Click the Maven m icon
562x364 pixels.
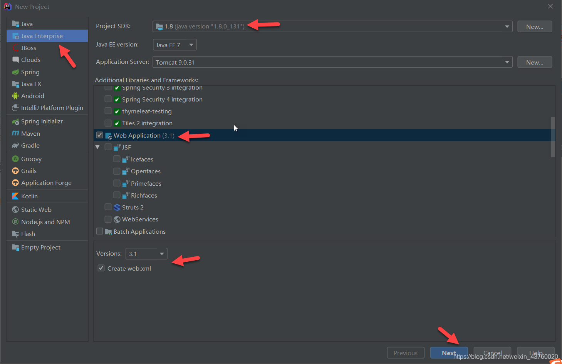15,133
